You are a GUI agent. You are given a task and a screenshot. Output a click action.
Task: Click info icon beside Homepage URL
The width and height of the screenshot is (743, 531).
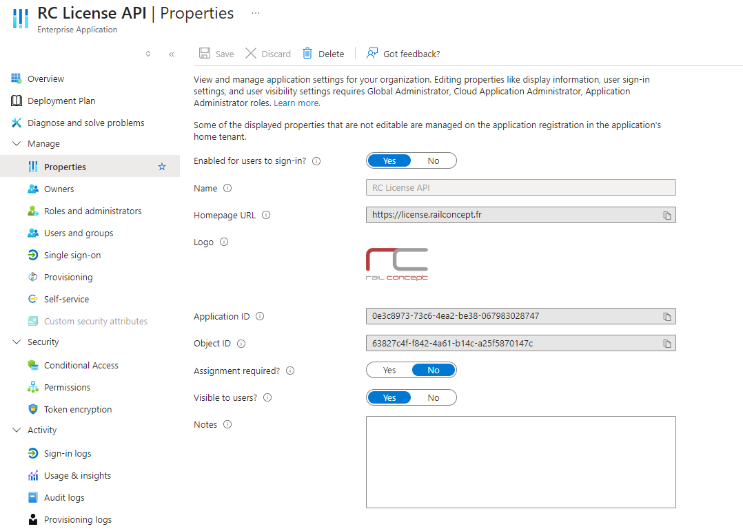(266, 215)
